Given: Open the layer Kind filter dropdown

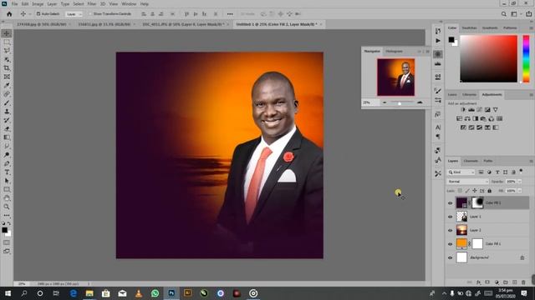Looking at the screenshot, I should point(461,172).
